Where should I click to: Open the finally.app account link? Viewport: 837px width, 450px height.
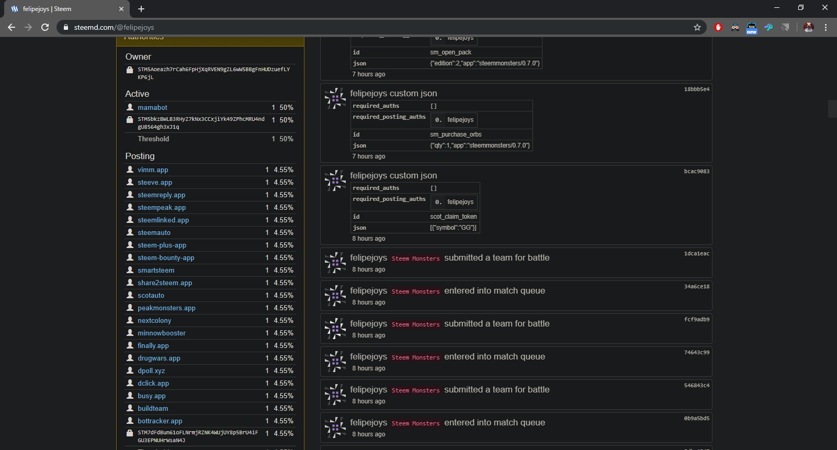coord(153,346)
